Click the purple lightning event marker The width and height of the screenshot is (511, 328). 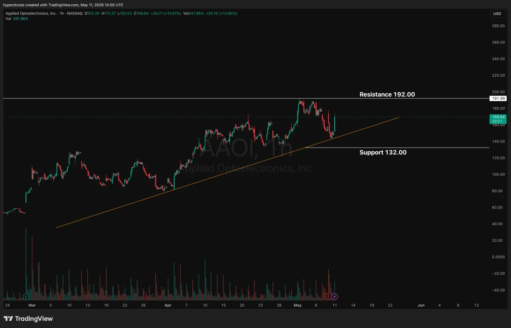(335, 296)
